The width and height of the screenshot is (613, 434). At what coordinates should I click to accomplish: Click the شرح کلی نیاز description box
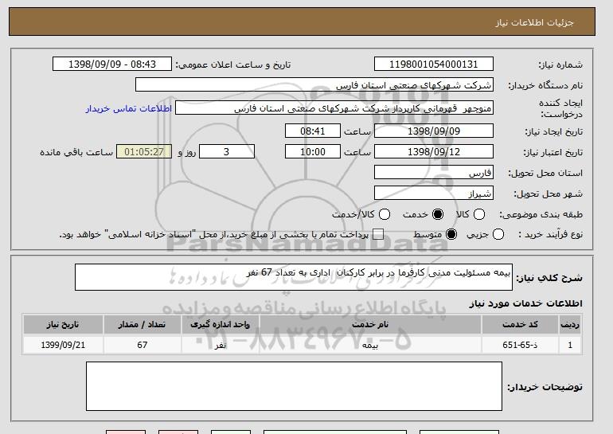294,277
